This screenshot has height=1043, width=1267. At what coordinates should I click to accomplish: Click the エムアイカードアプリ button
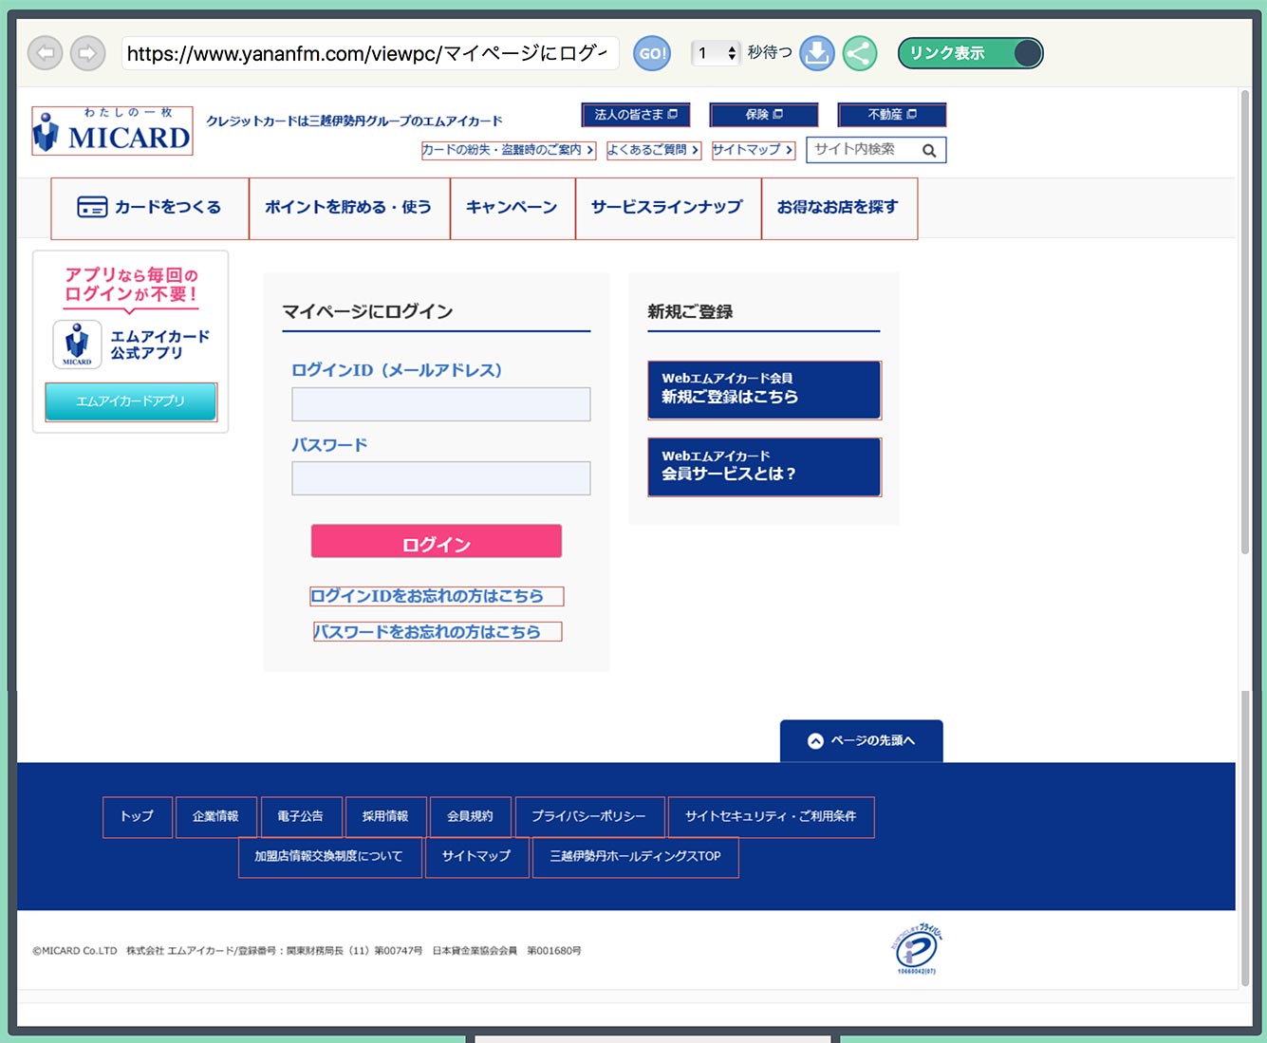coord(131,401)
